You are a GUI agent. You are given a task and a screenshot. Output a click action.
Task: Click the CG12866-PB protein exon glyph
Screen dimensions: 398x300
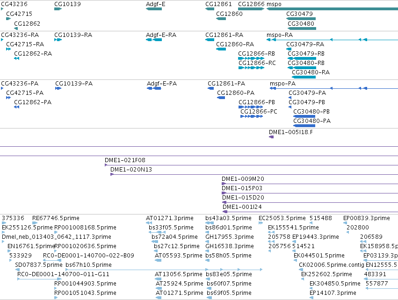tap(251, 107)
